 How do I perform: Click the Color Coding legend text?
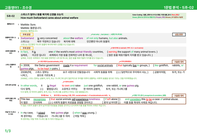tap(157, 16)
